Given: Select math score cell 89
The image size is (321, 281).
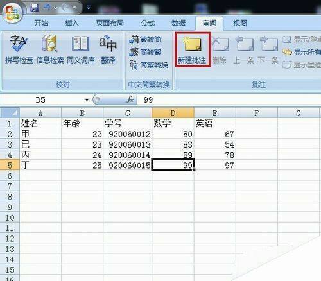Looking at the screenshot, I should point(173,155).
